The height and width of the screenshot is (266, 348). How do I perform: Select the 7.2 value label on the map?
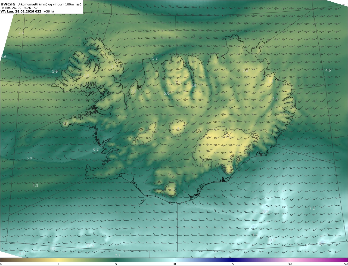[x=312, y=208]
